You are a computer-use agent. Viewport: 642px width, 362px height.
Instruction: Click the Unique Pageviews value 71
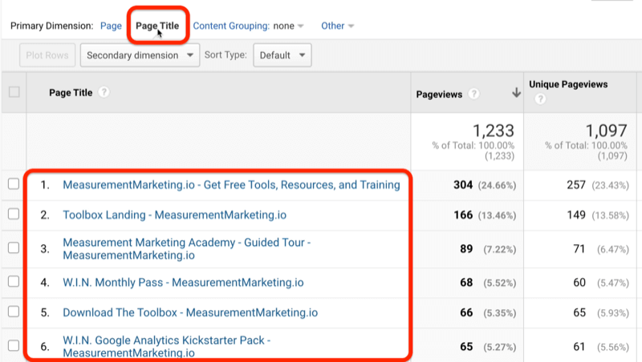(579, 249)
